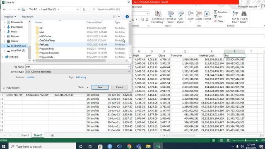The height and width of the screenshot is (149, 265).
Task: Click the Search Local Disk (C:) box
Action: coord(109,10)
